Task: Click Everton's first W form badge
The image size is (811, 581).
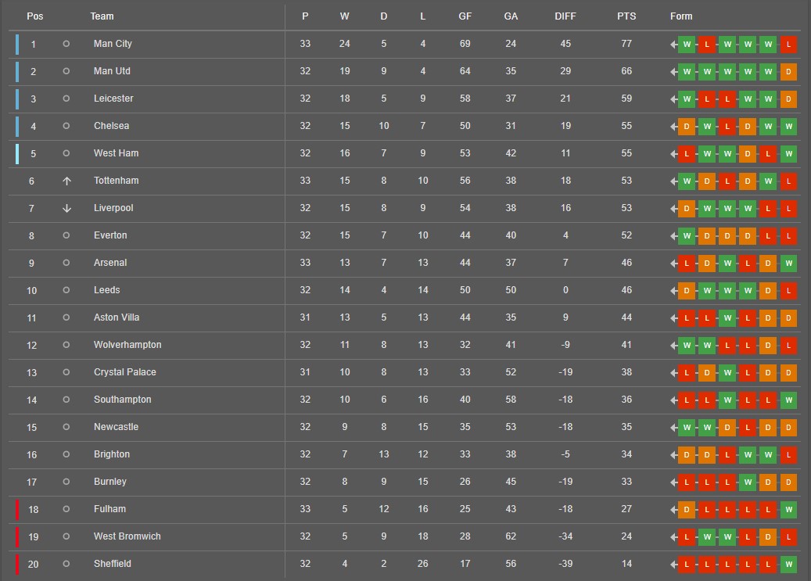Action: coord(687,236)
